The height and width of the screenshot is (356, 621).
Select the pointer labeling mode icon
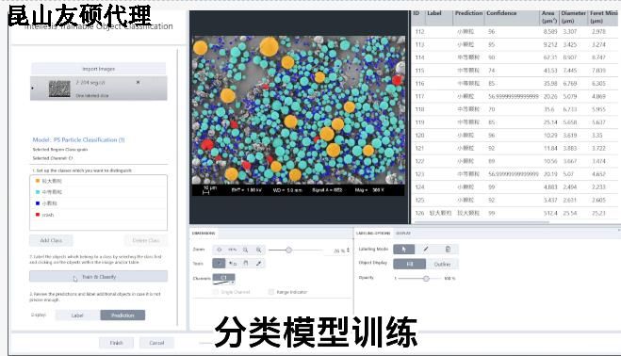[x=404, y=249]
